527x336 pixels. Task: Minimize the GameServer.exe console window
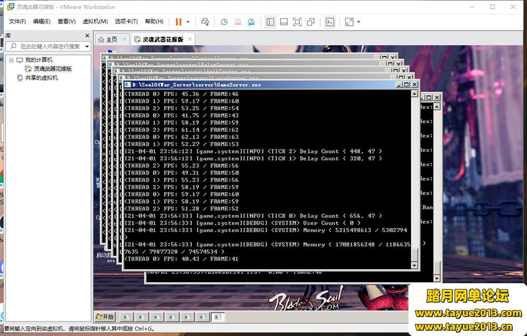398,85
